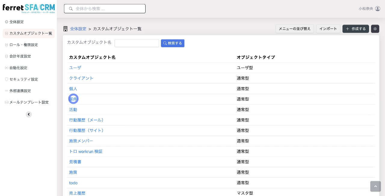The image size is (385, 196).
Task: Click the 作成する button
Action: [356, 29]
